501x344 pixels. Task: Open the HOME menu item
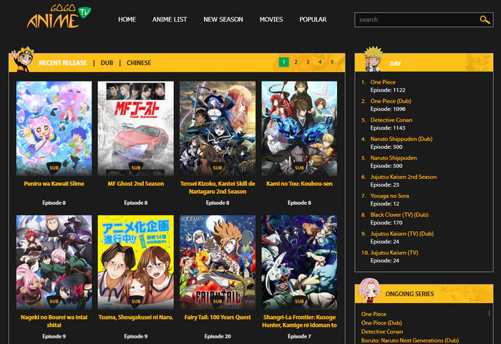point(127,19)
